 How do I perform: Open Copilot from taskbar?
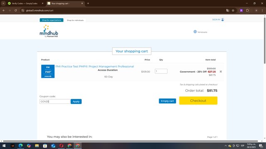click(x=29, y=146)
